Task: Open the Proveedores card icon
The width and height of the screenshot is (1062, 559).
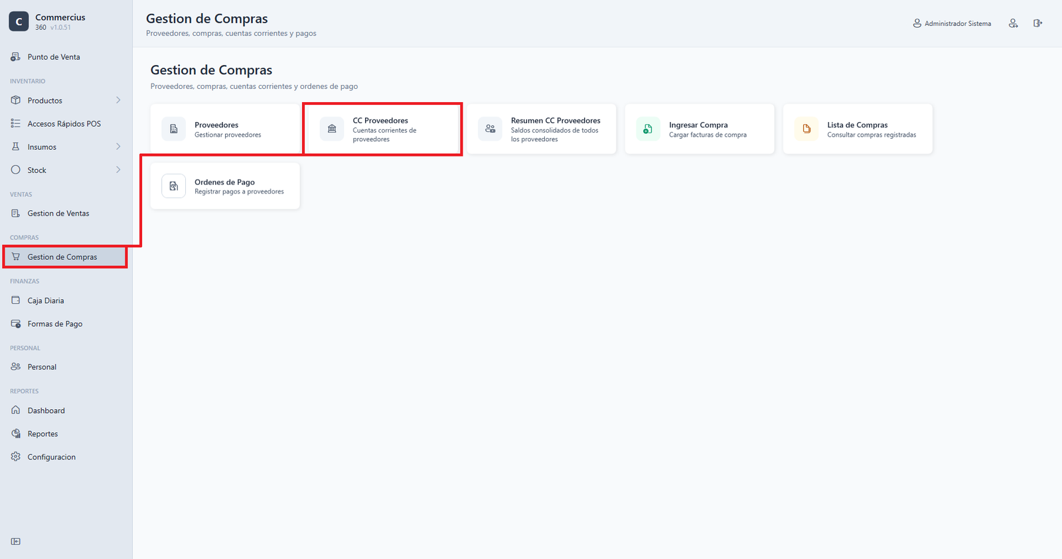Action: pos(174,129)
